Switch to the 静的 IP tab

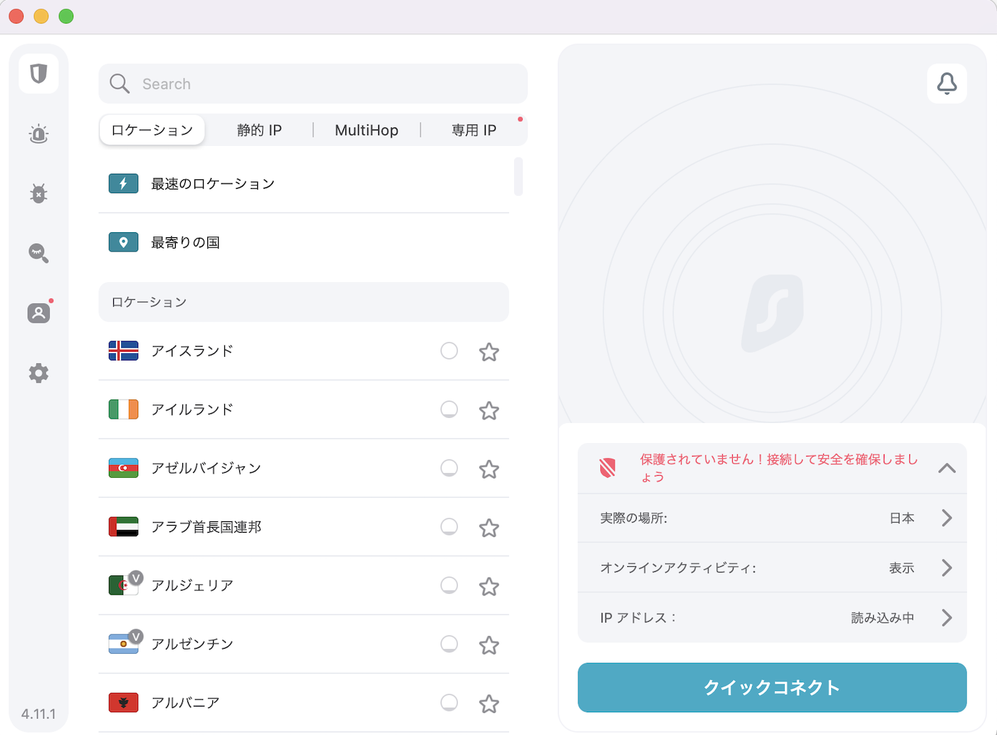coord(259,130)
